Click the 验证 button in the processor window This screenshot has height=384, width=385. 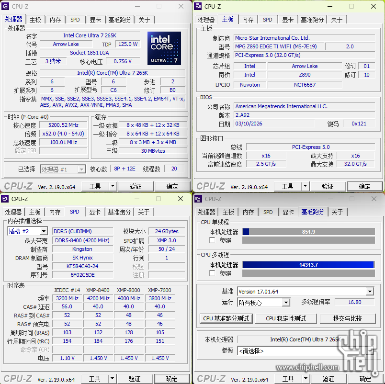135,186
